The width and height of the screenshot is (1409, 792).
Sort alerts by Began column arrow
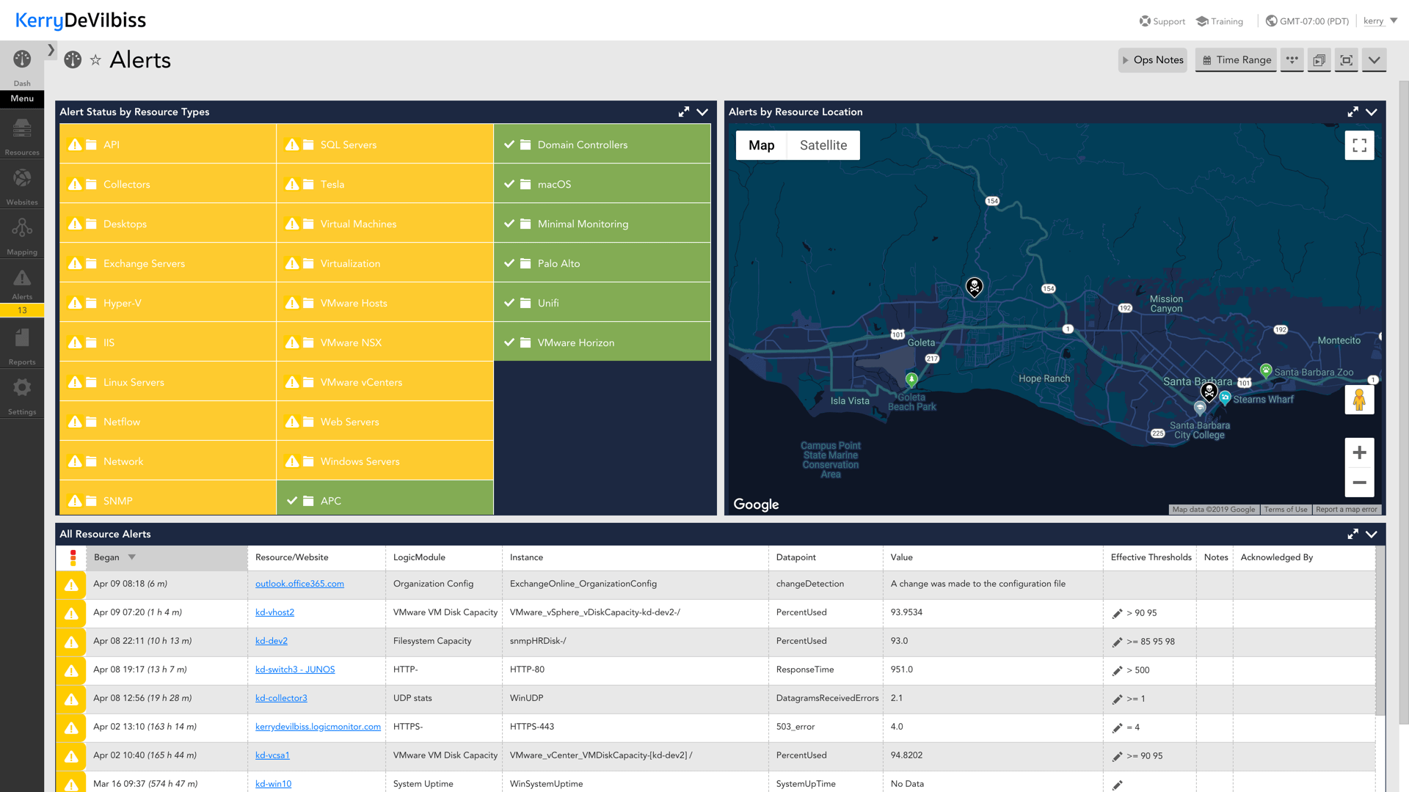tap(132, 557)
